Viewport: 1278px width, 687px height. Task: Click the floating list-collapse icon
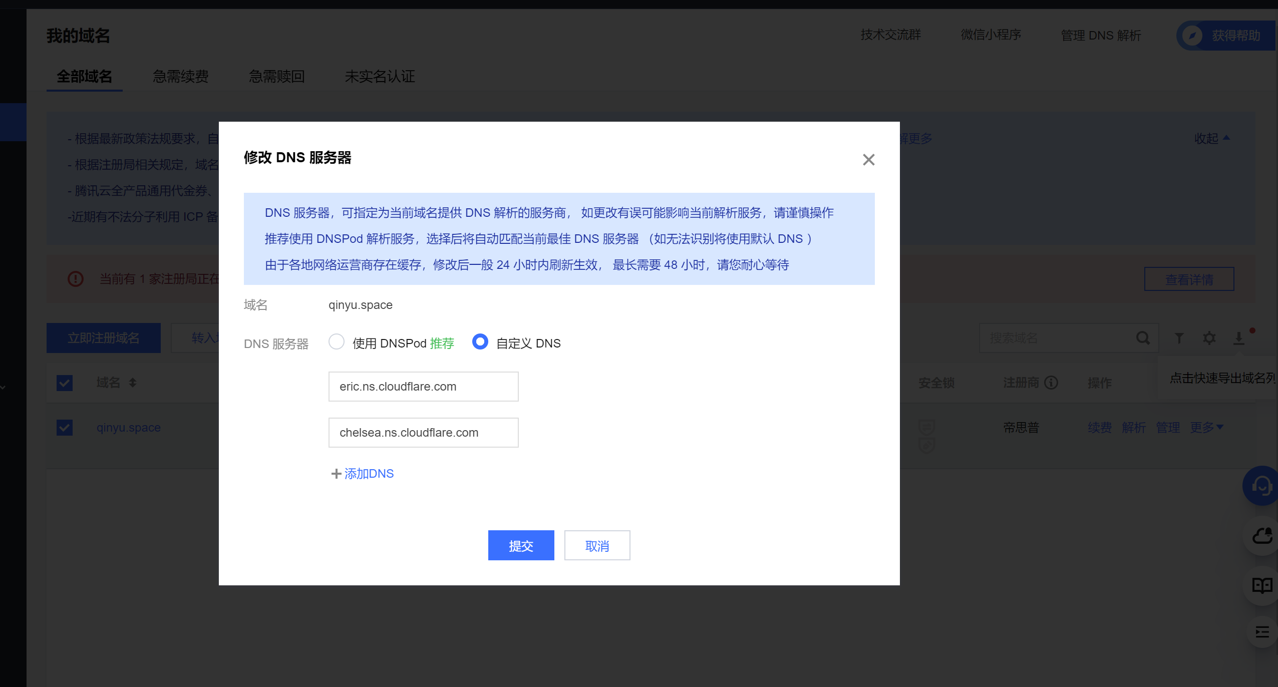(x=1262, y=631)
